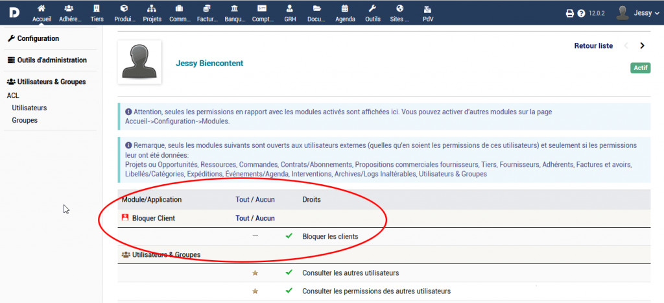
Task: Open the Agenda calendar menu
Action: pos(345,13)
